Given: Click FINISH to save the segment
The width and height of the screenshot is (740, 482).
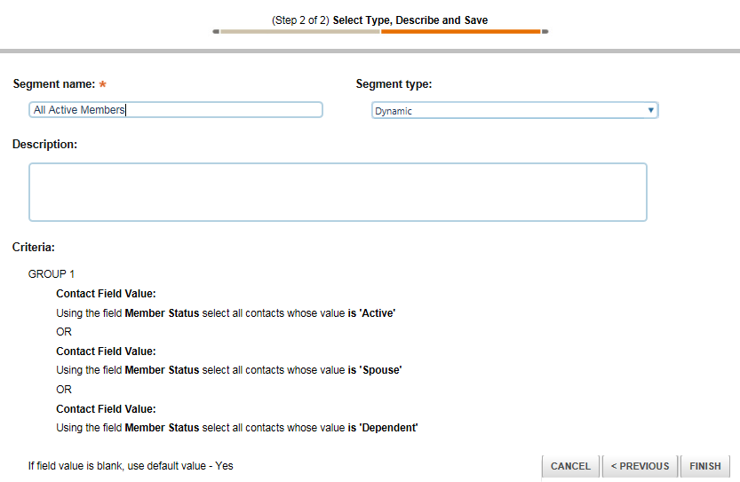Looking at the screenshot, I should 705,466.
